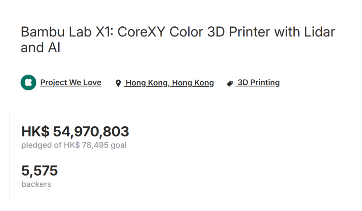Click the vertical gray divider beside stats
The height and width of the screenshot is (211, 362).
click(x=9, y=157)
